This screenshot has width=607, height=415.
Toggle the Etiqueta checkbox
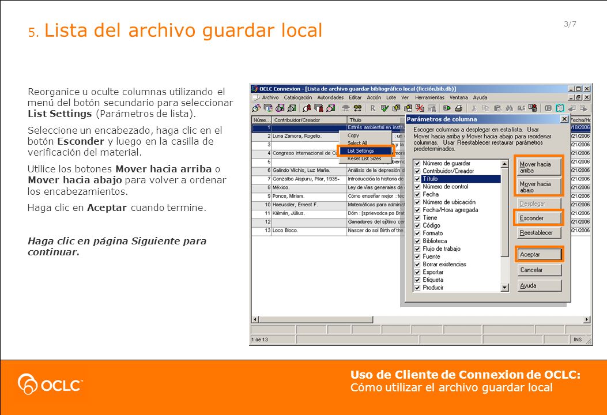(x=417, y=280)
